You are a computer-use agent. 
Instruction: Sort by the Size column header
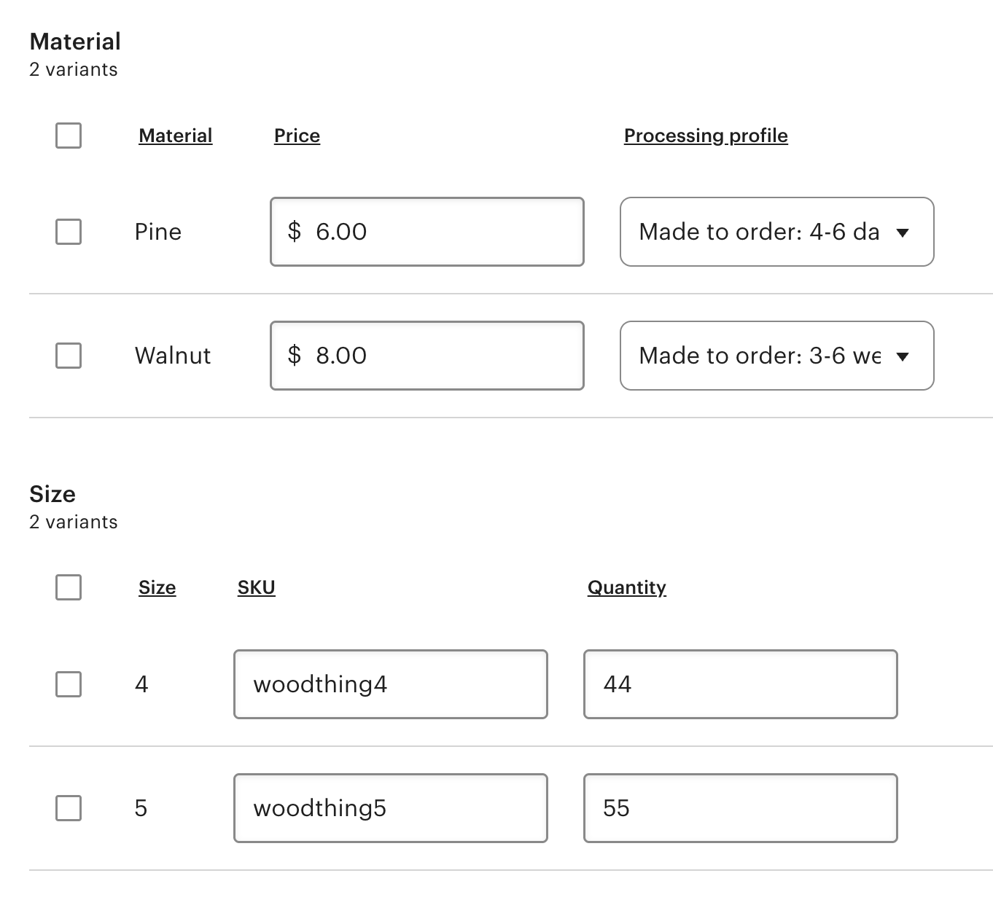coord(157,587)
